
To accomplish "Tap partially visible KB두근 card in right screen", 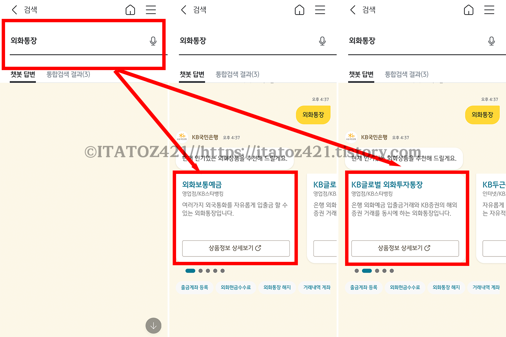I will coord(491,218).
